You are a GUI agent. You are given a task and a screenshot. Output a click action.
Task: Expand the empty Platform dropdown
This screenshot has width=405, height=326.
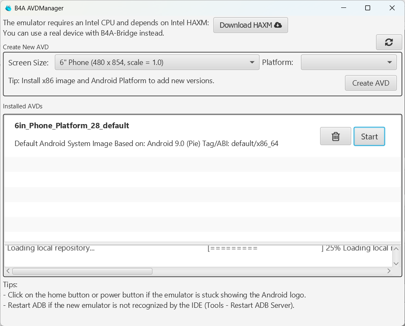(349, 62)
